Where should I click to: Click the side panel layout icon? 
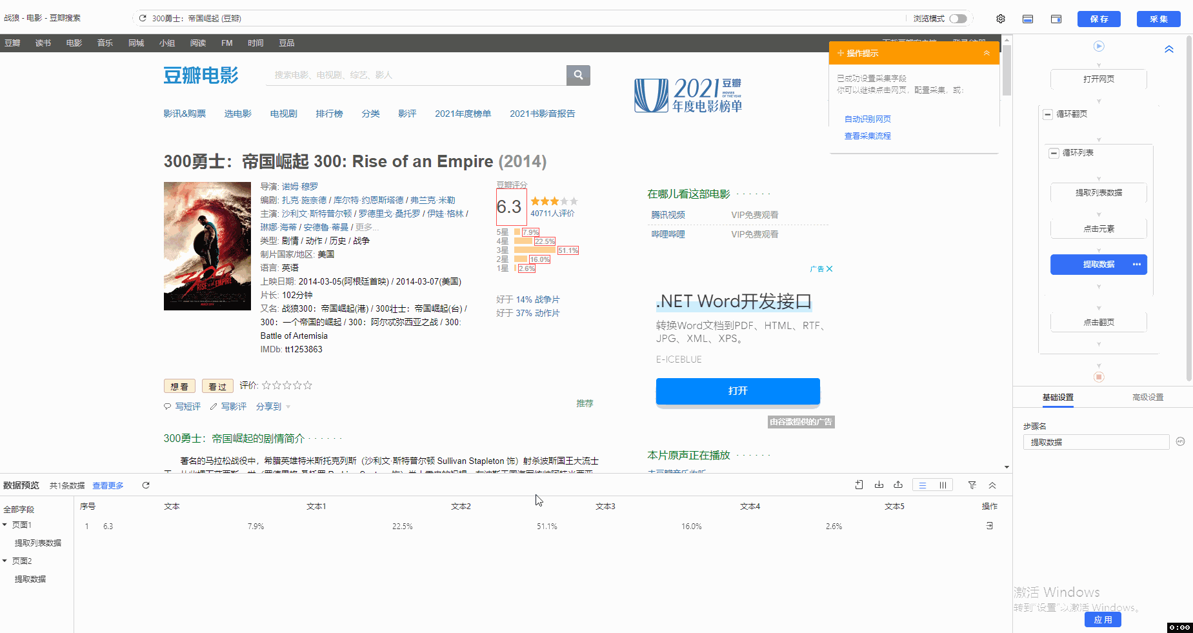pyautogui.click(x=1056, y=19)
